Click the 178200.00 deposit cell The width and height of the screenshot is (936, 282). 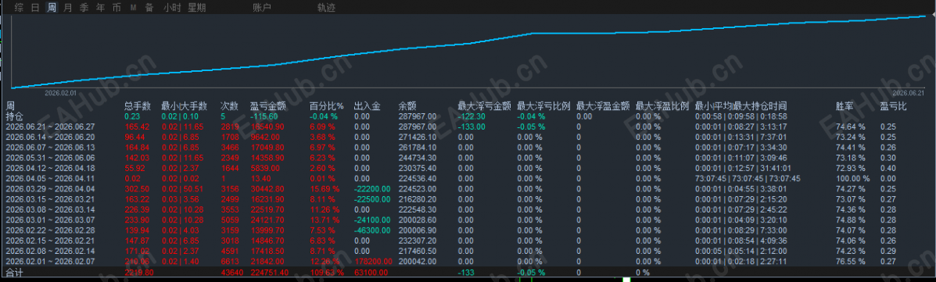point(372,261)
